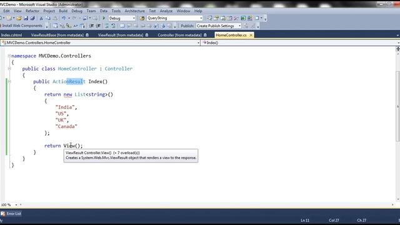Click the Increase Line Indent icon
This screenshot has height=225, width=400.
click(x=98, y=26)
